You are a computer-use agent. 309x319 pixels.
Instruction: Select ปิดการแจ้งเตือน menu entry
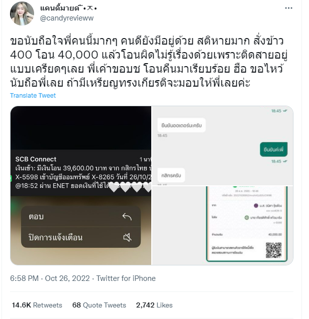(81, 237)
